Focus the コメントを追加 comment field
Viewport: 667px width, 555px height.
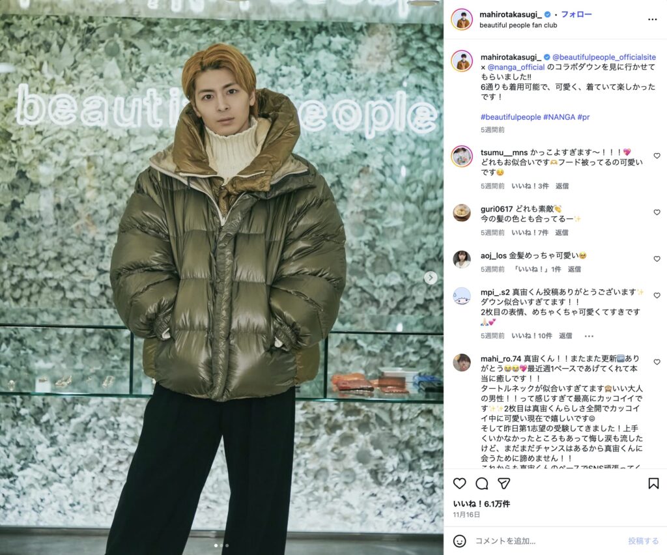pos(548,541)
